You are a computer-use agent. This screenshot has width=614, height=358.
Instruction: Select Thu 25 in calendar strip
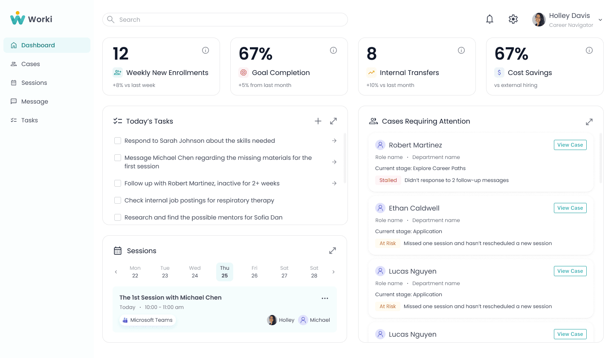click(x=225, y=272)
